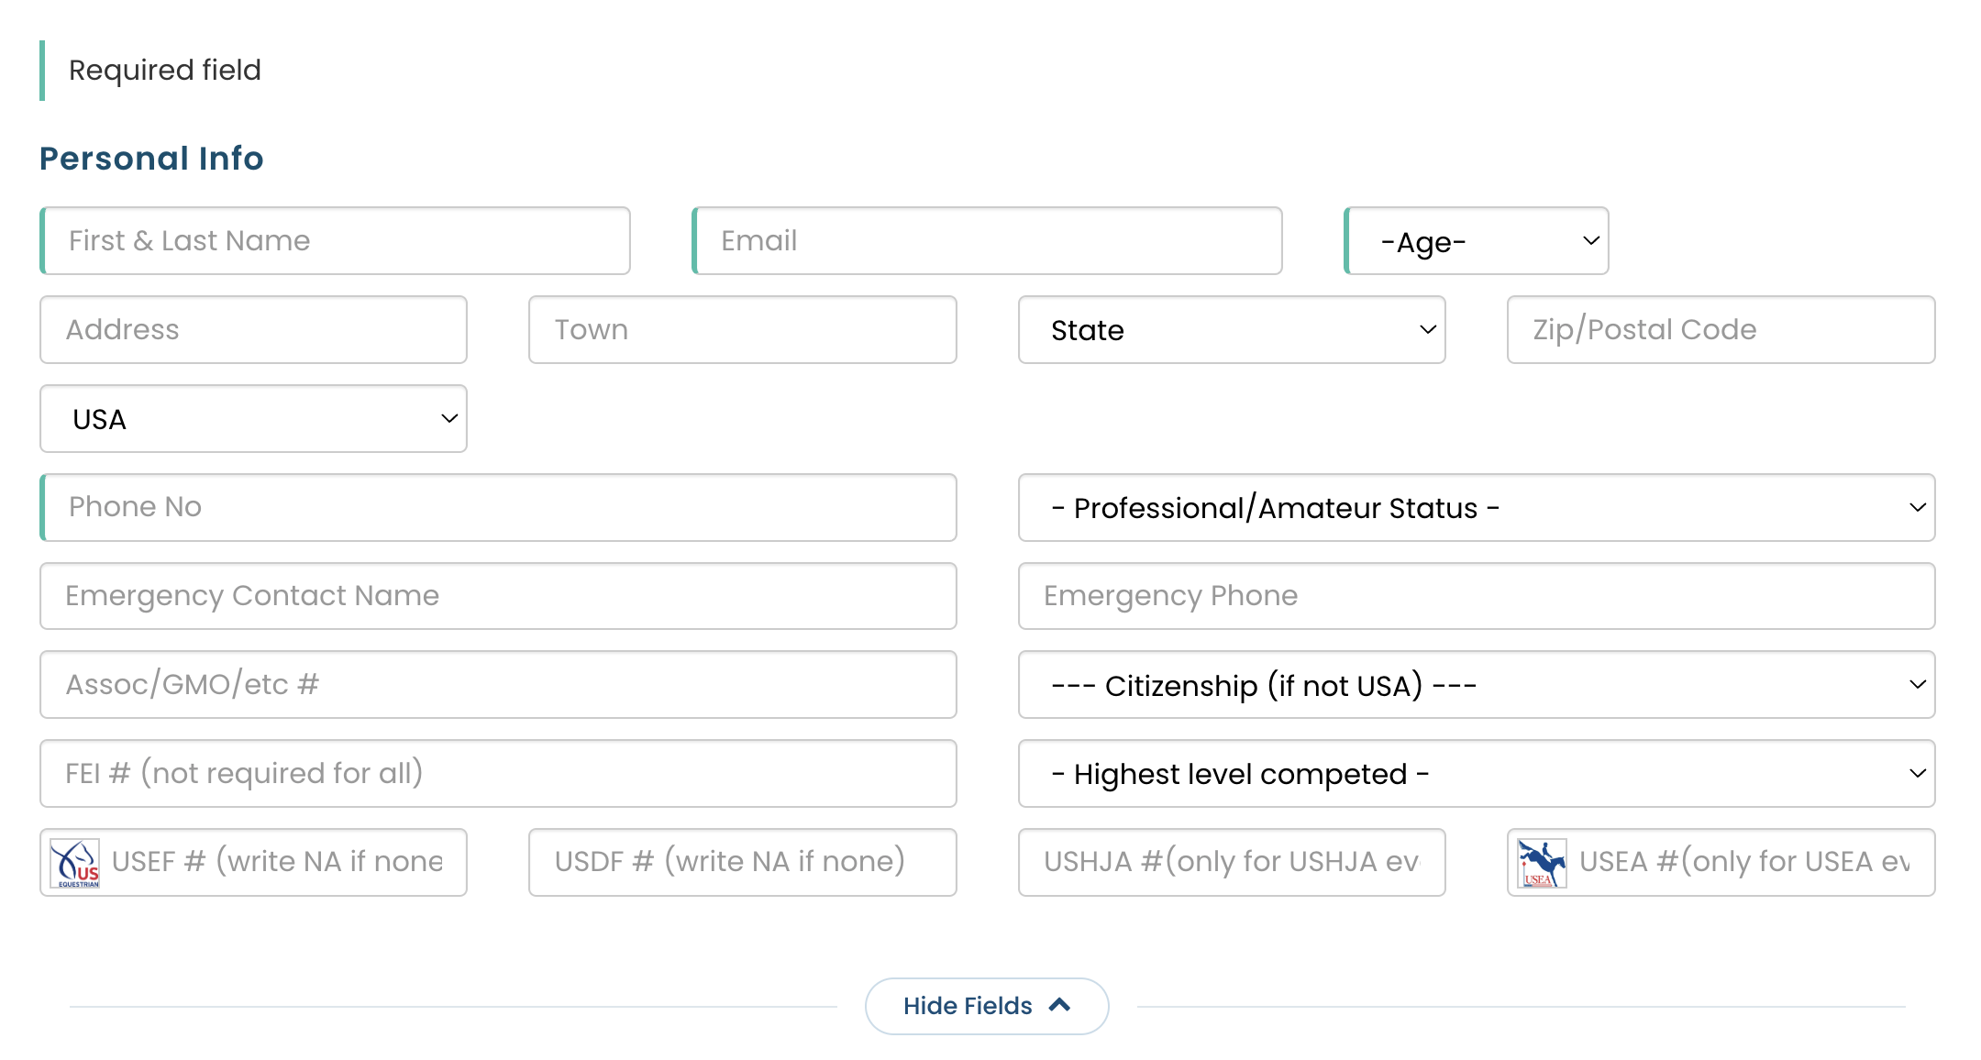Viewport: 1981px width, 1060px height.
Task: Focus the Zip/Postal Code field
Action: pos(1721,329)
